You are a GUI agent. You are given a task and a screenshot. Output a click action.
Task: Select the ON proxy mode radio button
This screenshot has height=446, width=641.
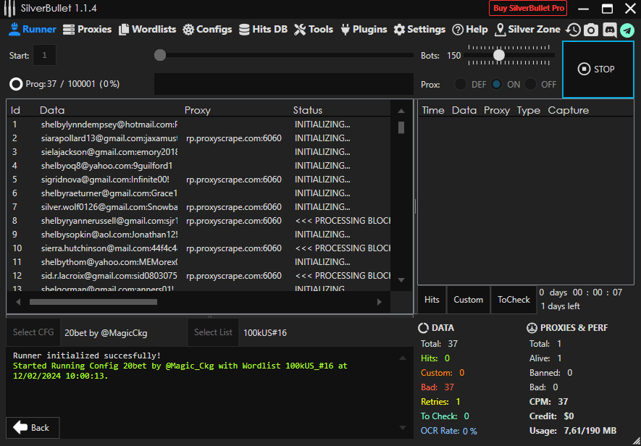tap(496, 85)
